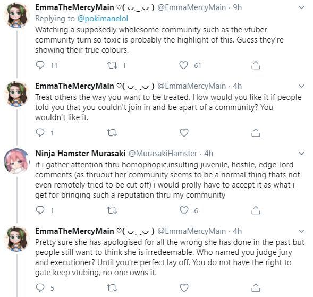Like the tweet with 61 likes
Image resolution: width=313 pixels, height=297 pixels.
tap(183, 65)
